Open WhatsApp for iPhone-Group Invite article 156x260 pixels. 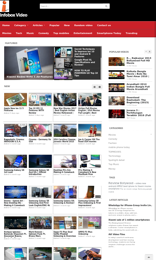click(130, 205)
